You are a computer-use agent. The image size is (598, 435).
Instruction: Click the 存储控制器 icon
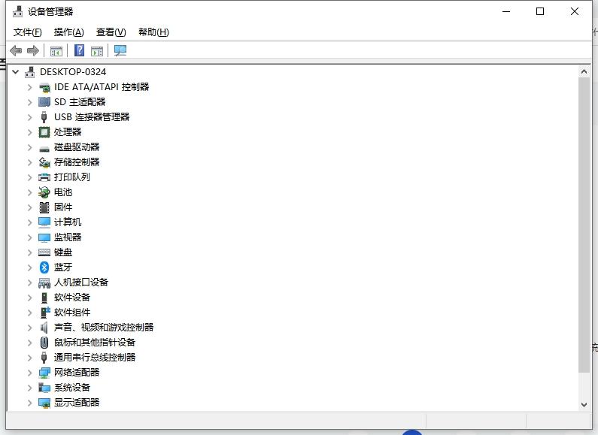[x=44, y=162]
